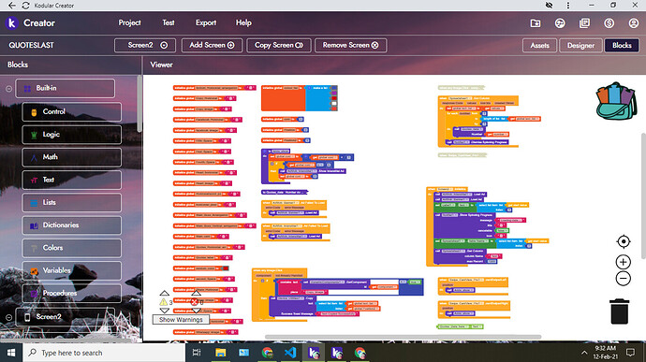The height and width of the screenshot is (362, 646).
Task: Open the project folder icon in header
Action: 536,23
